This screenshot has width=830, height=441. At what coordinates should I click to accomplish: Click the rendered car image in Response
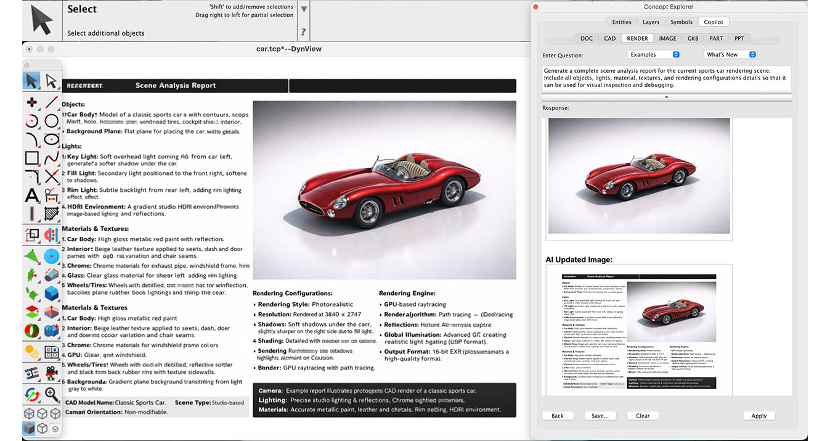[x=639, y=176]
